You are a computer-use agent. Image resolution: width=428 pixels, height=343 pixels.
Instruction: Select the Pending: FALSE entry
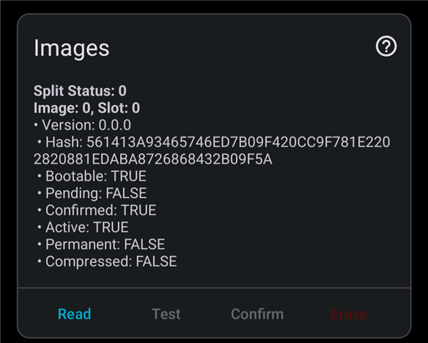tap(91, 193)
